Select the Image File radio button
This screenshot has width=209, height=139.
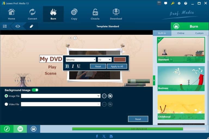pos(6,96)
